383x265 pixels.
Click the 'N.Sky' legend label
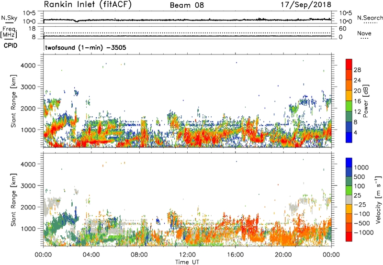[x=9, y=18]
